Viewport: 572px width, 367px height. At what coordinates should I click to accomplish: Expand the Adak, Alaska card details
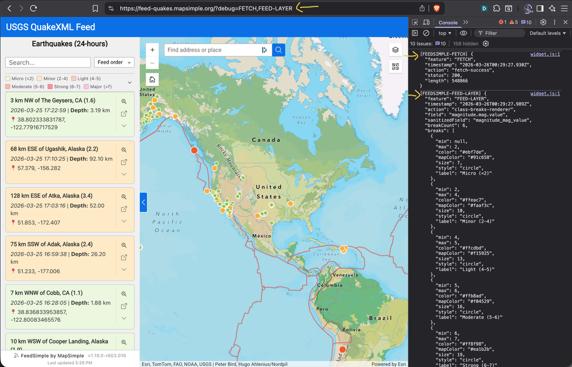pyautogui.click(x=124, y=270)
